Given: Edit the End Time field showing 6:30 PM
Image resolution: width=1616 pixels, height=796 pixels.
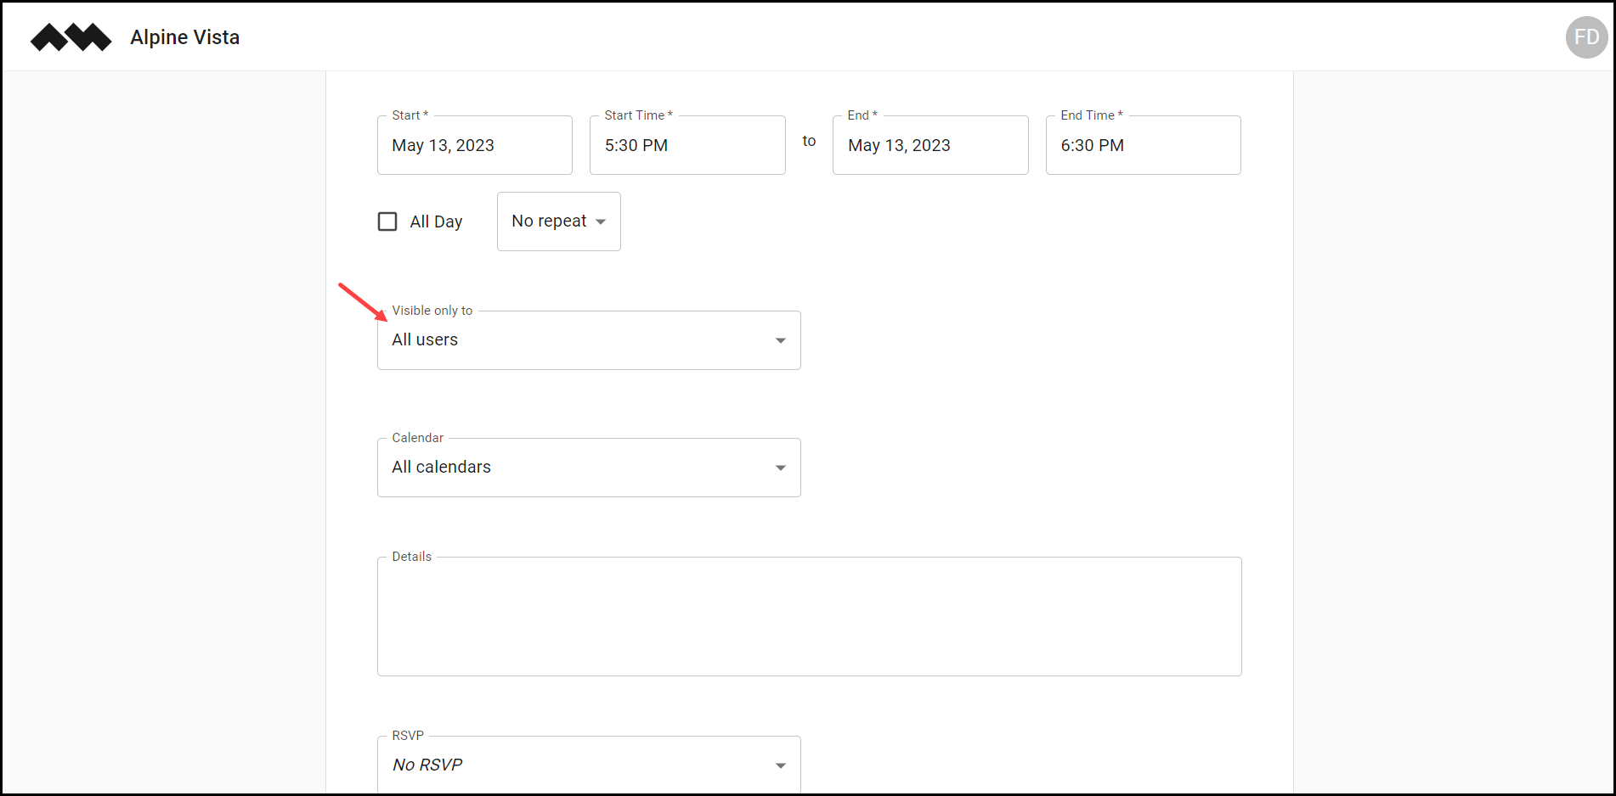Looking at the screenshot, I should pos(1144,145).
